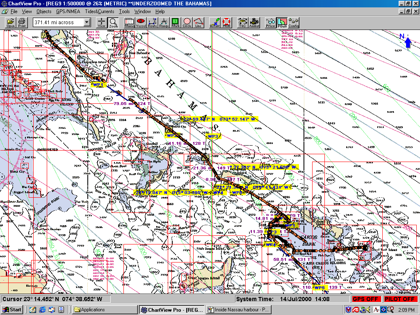Select the Circle tool
Image resolution: width=420 pixels, height=315 pixels.
click(x=187, y=23)
